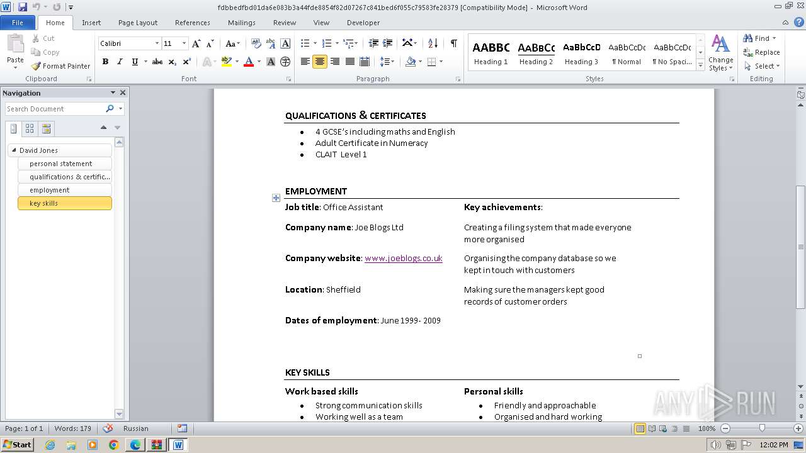
Task: Open the font name dropdown
Action: point(157,43)
